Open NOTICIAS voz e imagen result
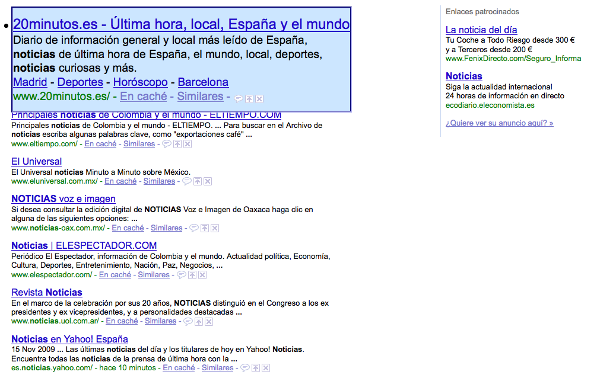616x378 pixels. click(63, 199)
